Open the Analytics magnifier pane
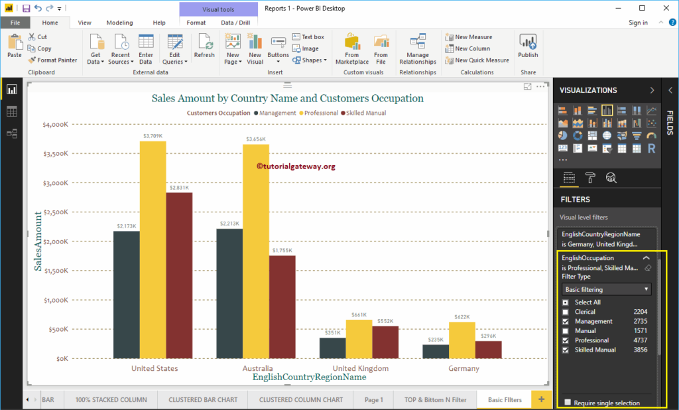Screen dimensions: 679x410 tap(611, 178)
